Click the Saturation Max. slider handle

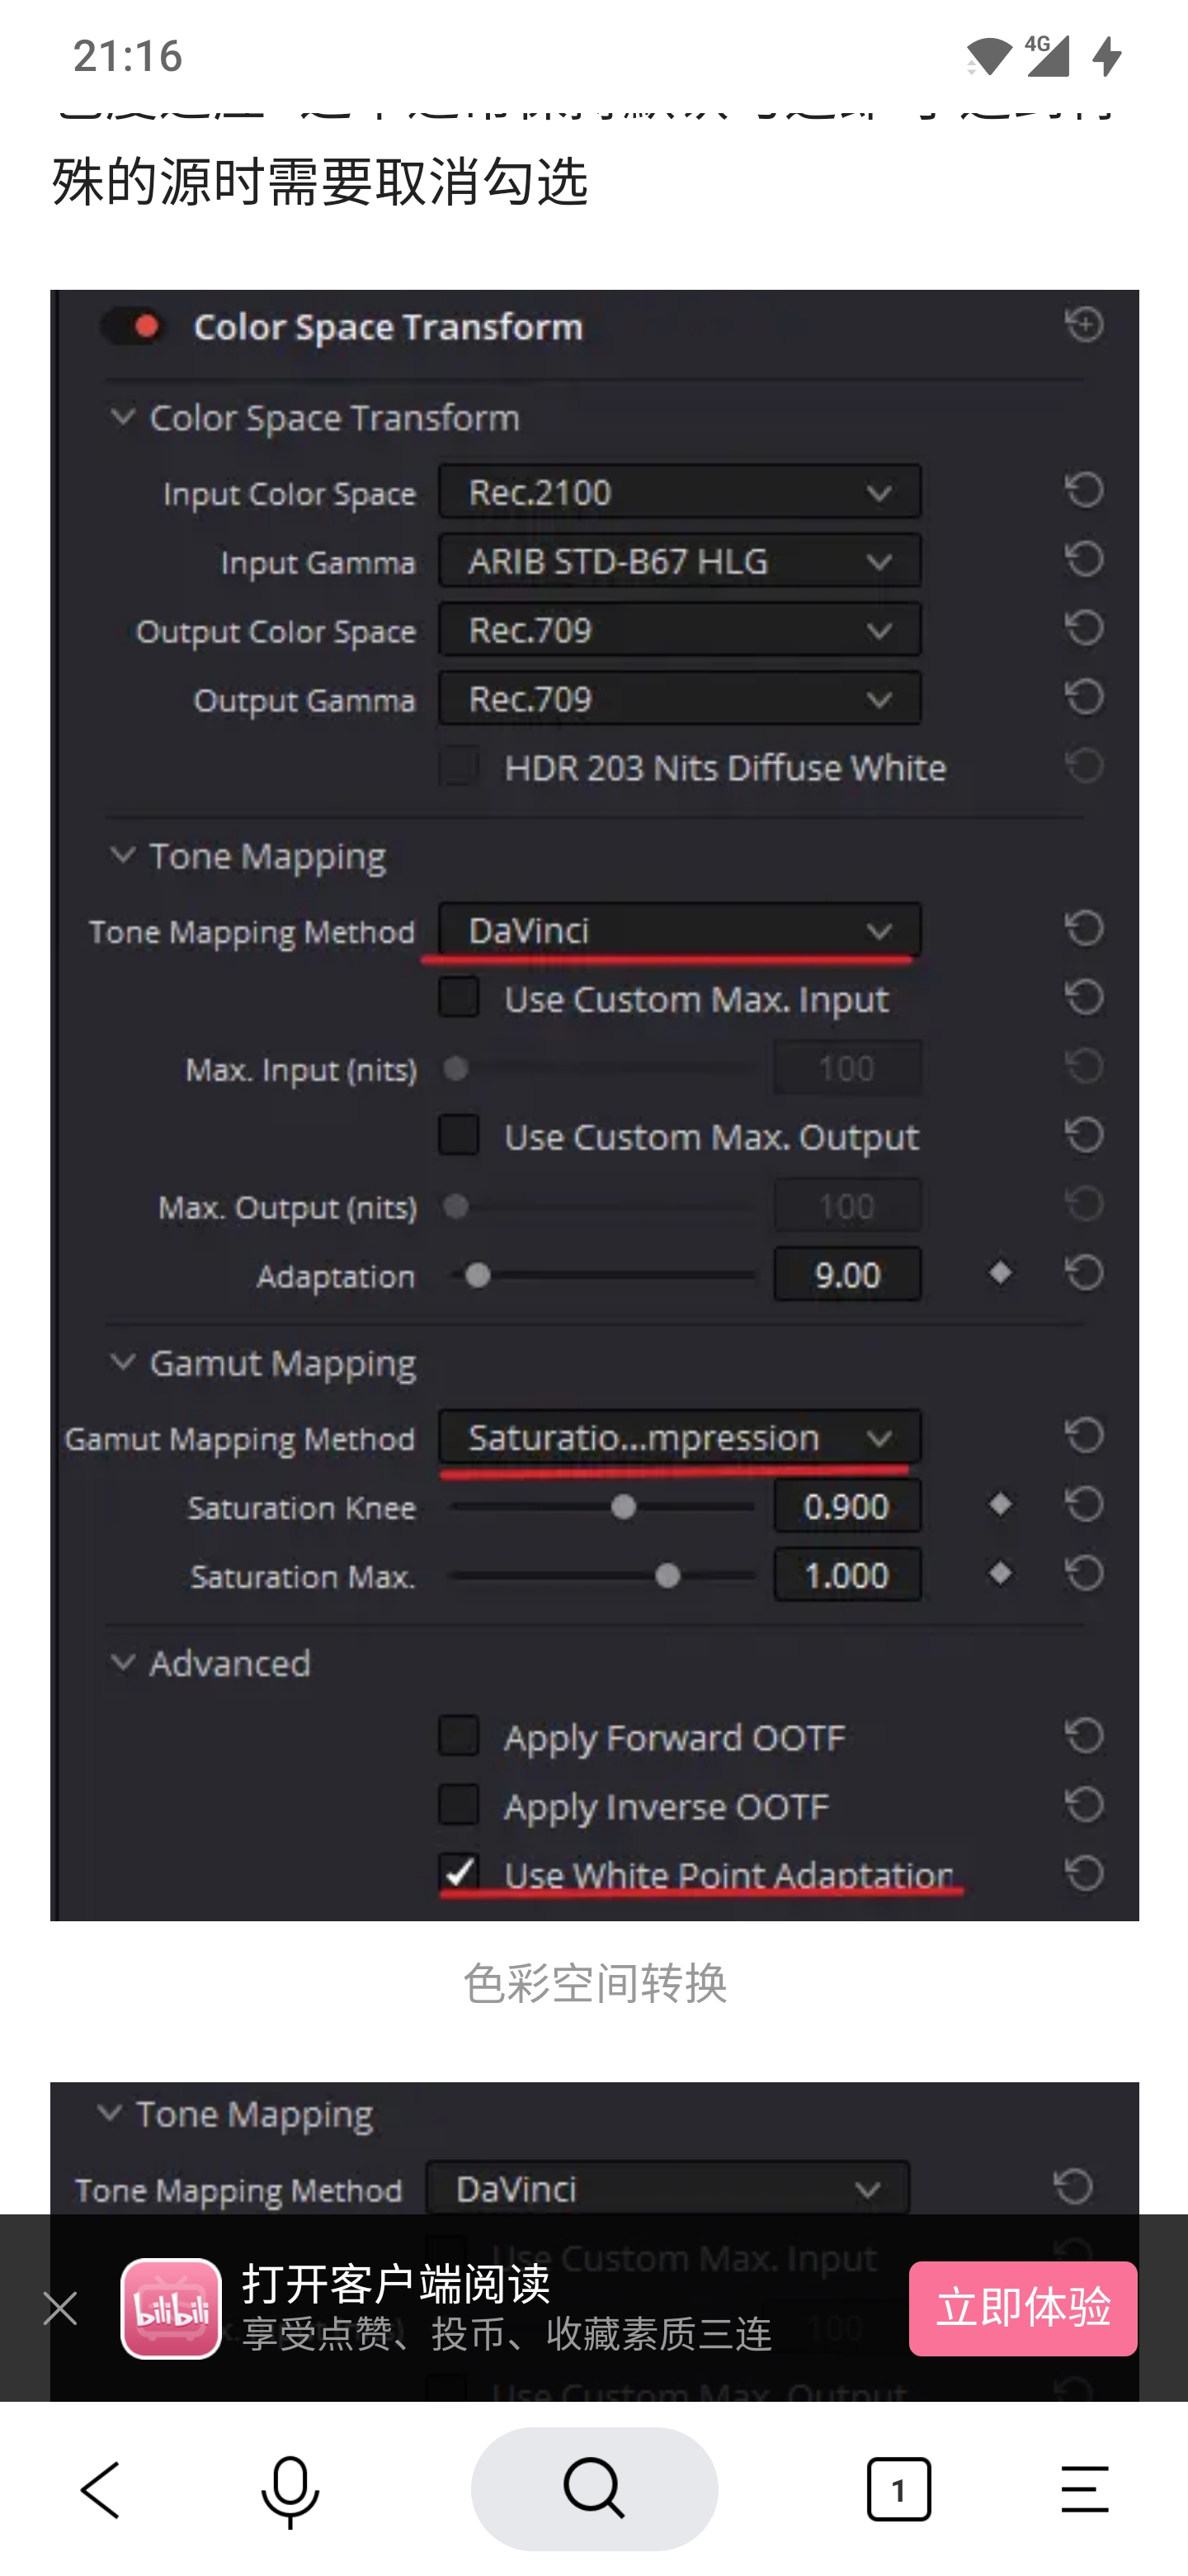coord(667,1577)
